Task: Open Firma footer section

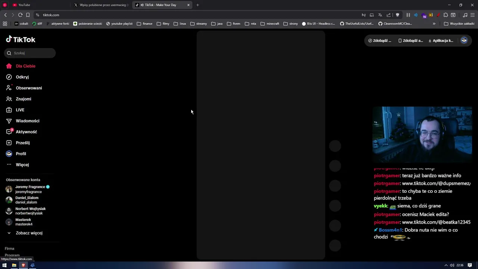Action: 10,248
